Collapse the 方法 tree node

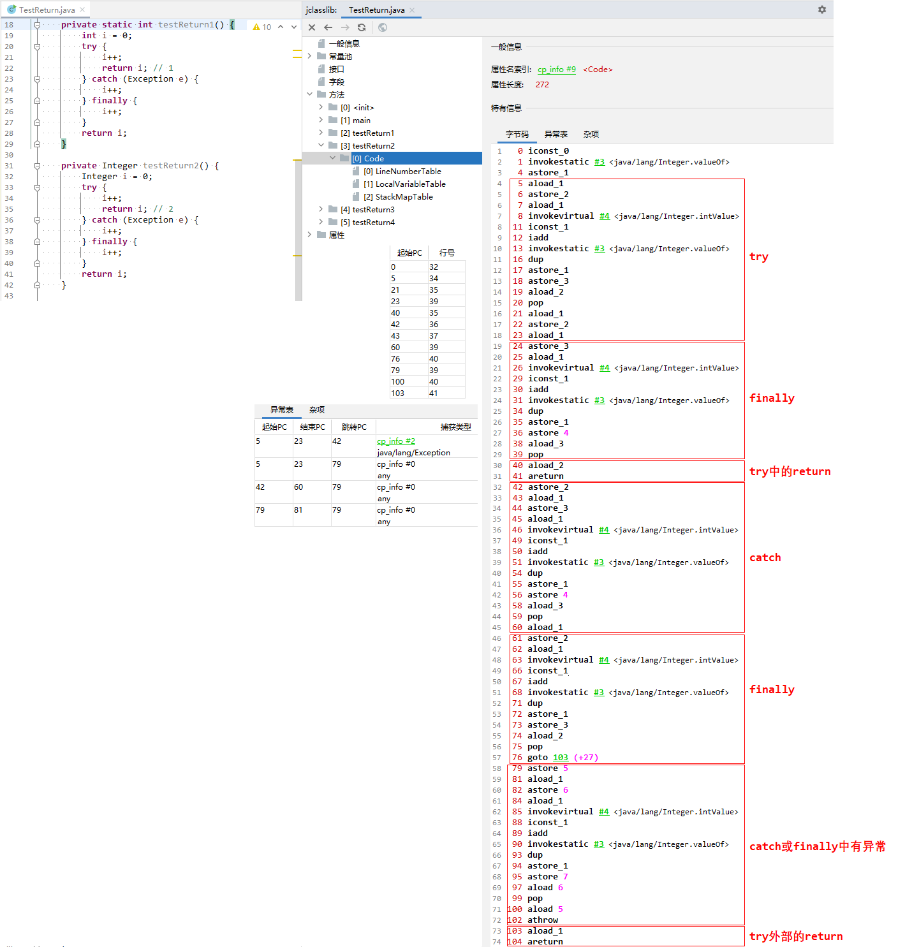(310, 94)
